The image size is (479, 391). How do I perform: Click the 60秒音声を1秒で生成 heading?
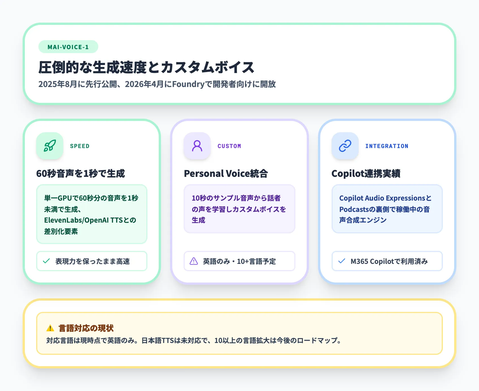[80, 173]
